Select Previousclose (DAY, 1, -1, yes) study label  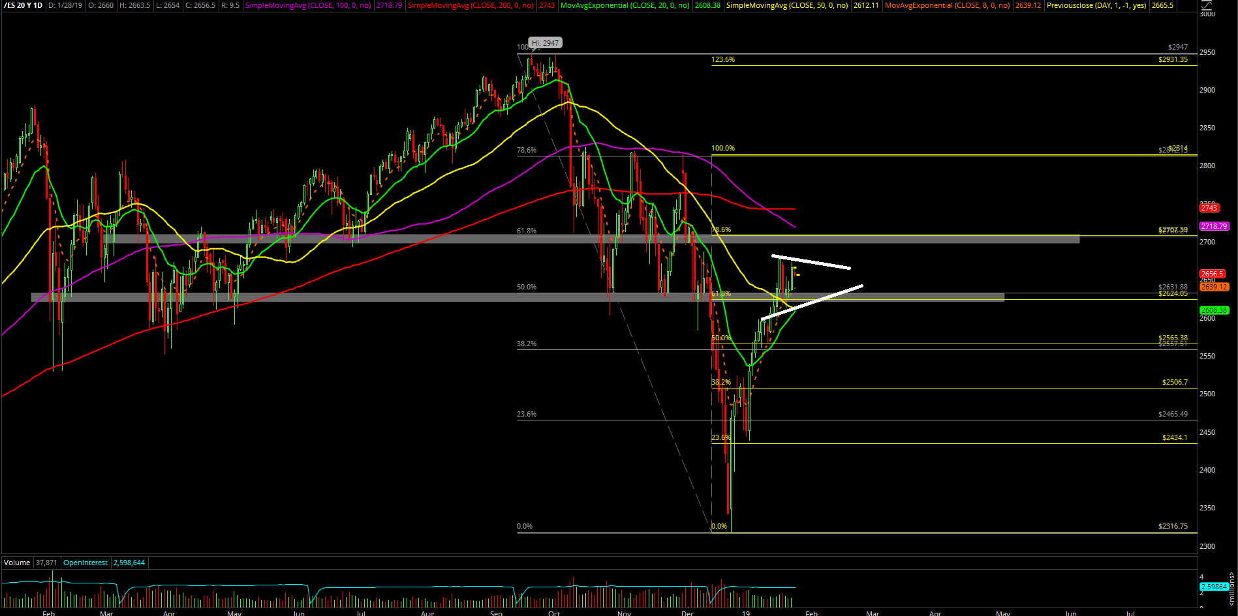click(1096, 5)
